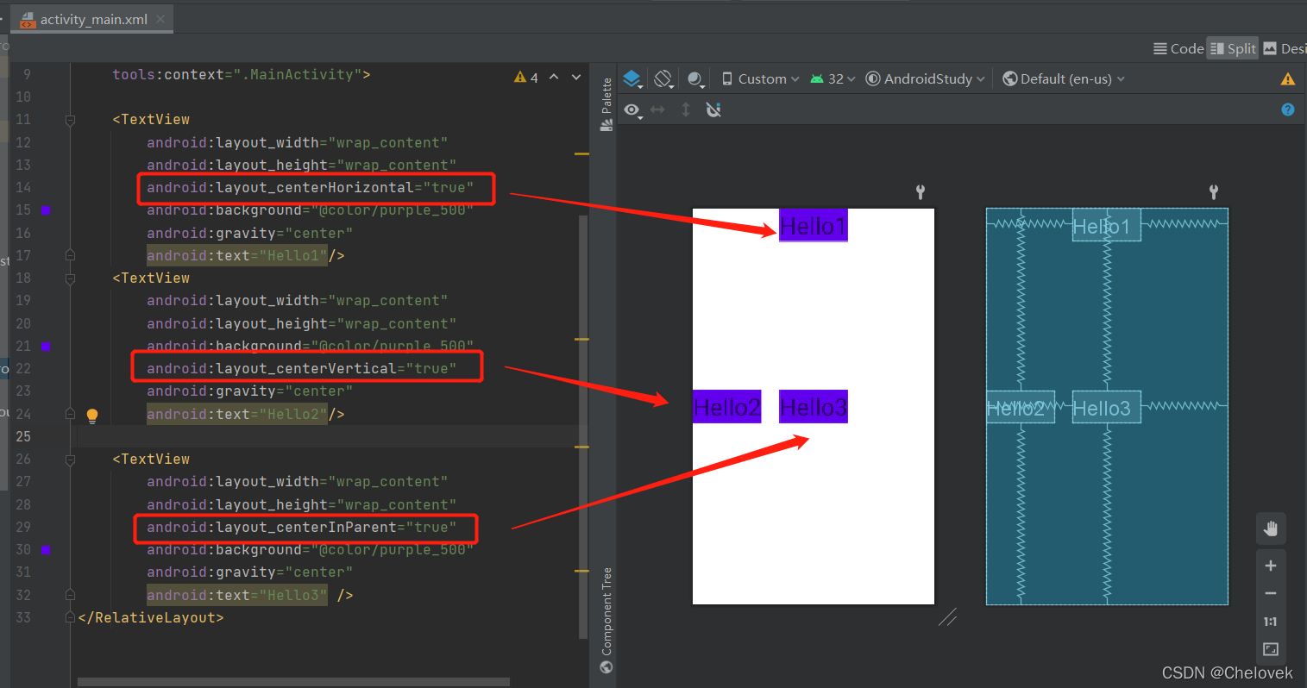1307x688 pixels.
Task: Open the design surface layers dropdown
Action: (x=633, y=79)
